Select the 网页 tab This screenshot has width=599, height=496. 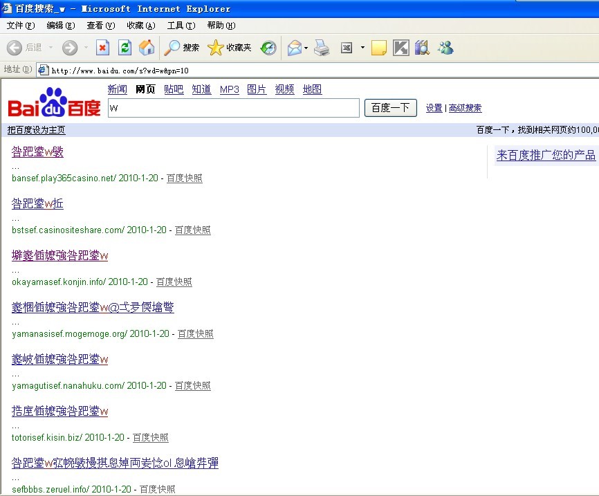(145, 89)
